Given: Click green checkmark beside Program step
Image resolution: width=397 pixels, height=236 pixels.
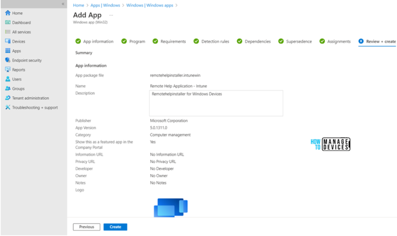Looking at the screenshot, I should [x=124, y=41].
